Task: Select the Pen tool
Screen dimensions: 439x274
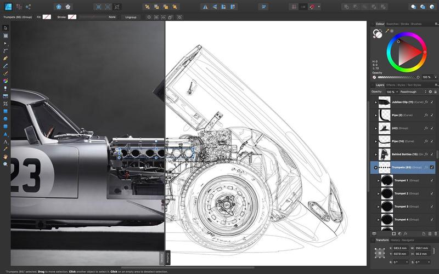Action: pyautogui.click(x=5, y=58)
